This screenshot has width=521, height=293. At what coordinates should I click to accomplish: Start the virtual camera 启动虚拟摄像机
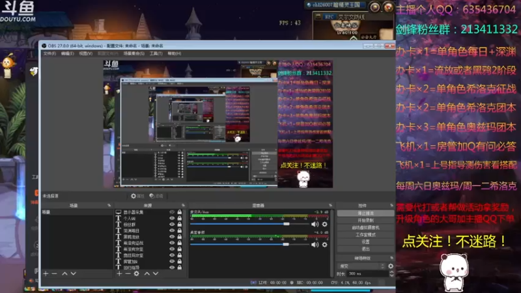coord(365,227)
